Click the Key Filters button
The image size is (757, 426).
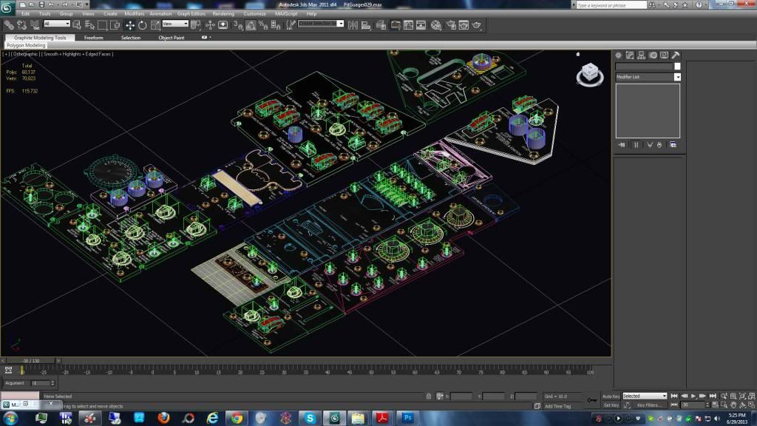pyautogui.click(x=651, y=405)
